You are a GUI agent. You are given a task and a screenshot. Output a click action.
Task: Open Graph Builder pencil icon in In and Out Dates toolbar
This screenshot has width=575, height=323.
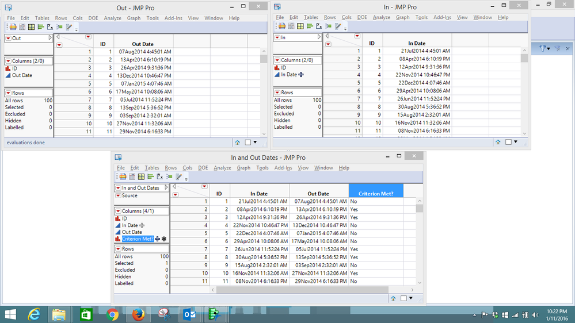pyautogui.click(x=178, y=176)
